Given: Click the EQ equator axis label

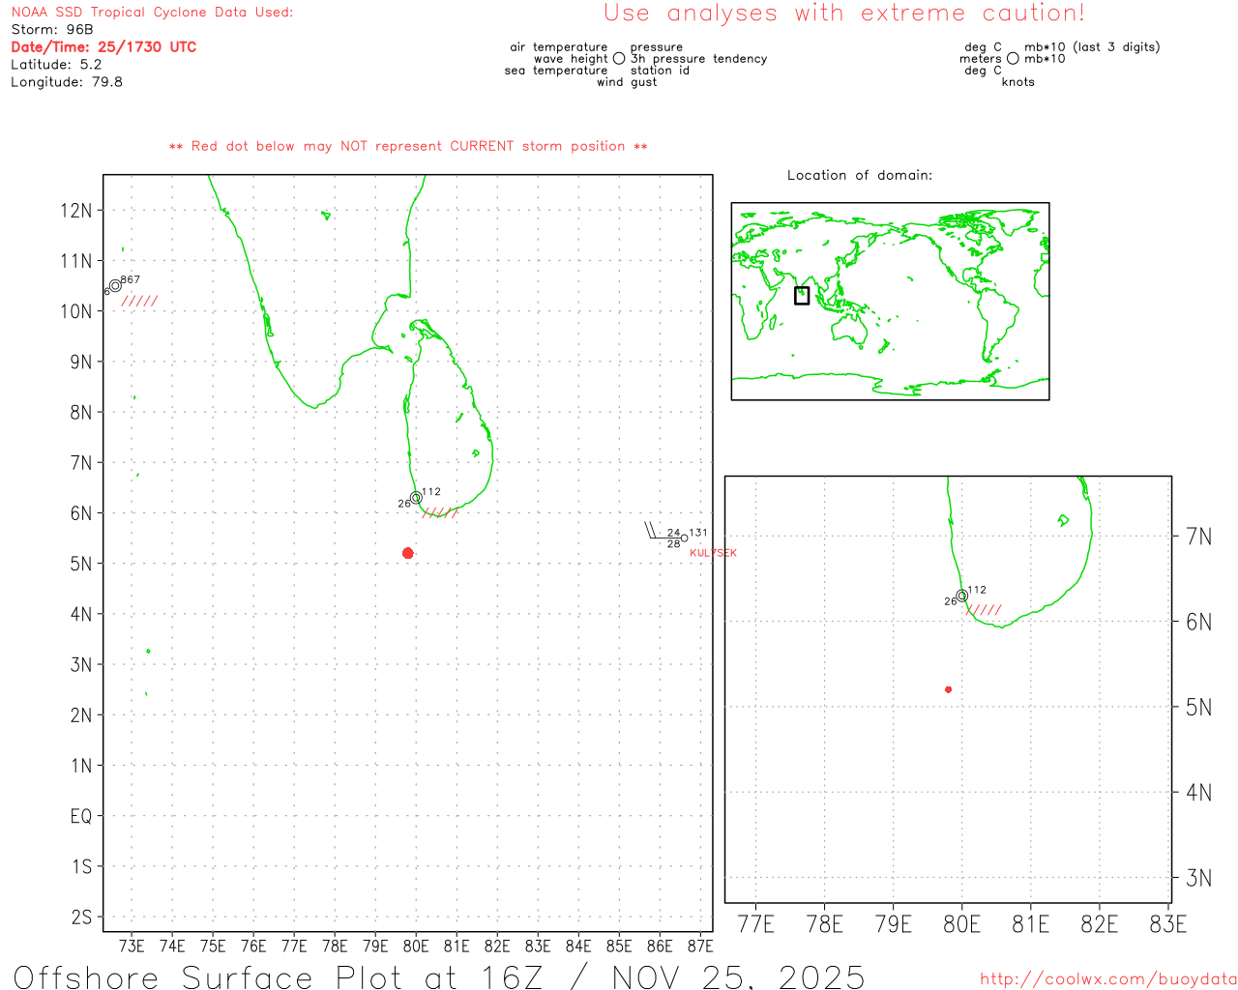Looking at the screenshot, I should (80, 817).
